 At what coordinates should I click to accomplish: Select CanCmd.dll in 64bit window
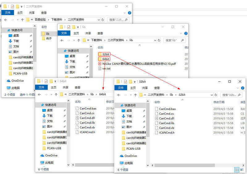87,118
